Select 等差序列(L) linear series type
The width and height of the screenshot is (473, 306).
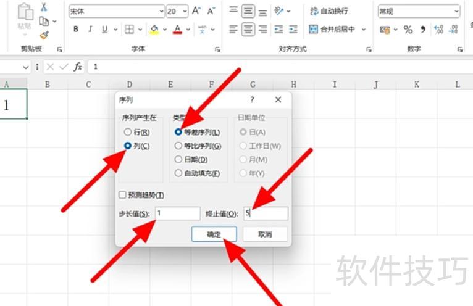click(x=197, y=132)
